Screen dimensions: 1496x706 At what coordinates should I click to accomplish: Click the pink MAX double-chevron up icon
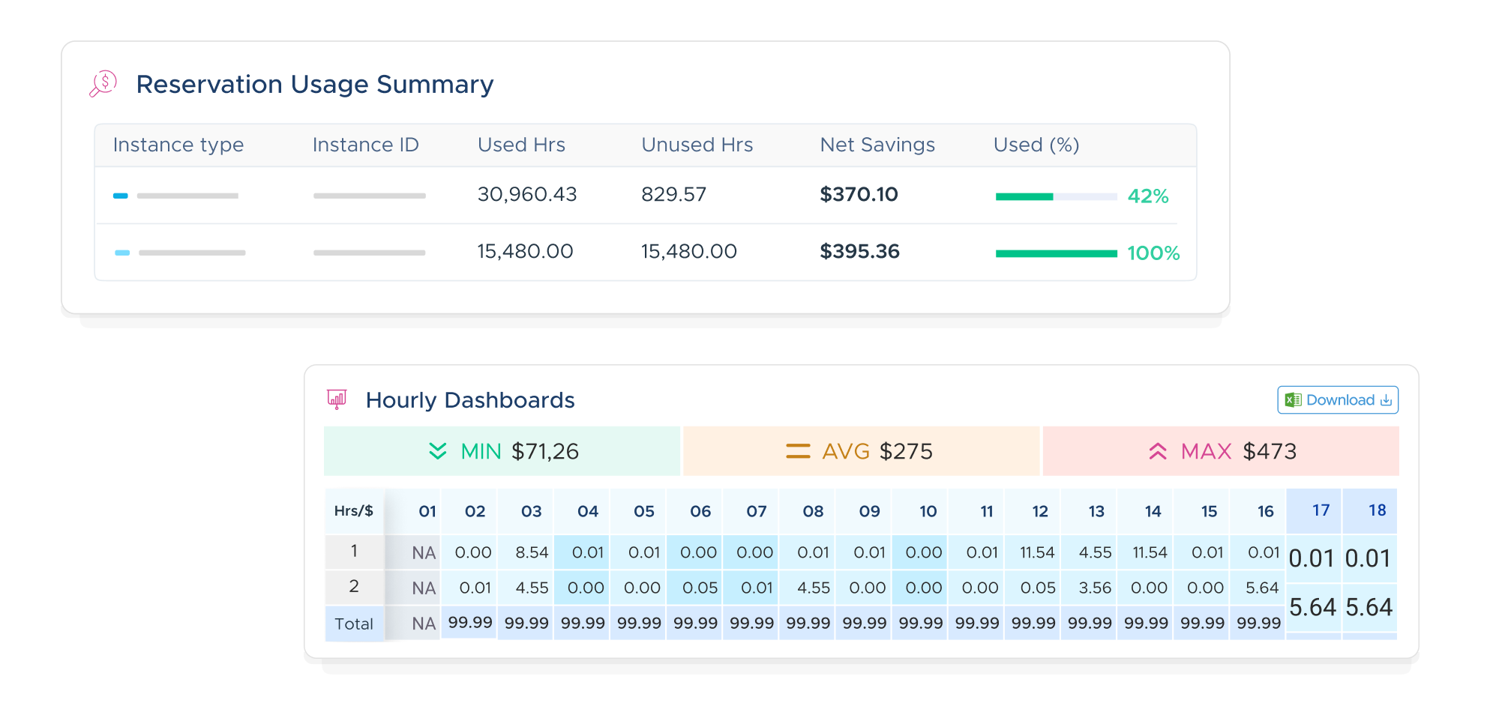click(1158, 451)
